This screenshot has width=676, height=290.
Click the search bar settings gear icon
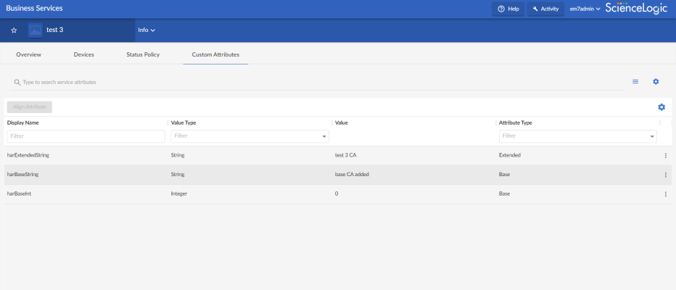pos(656,82)
